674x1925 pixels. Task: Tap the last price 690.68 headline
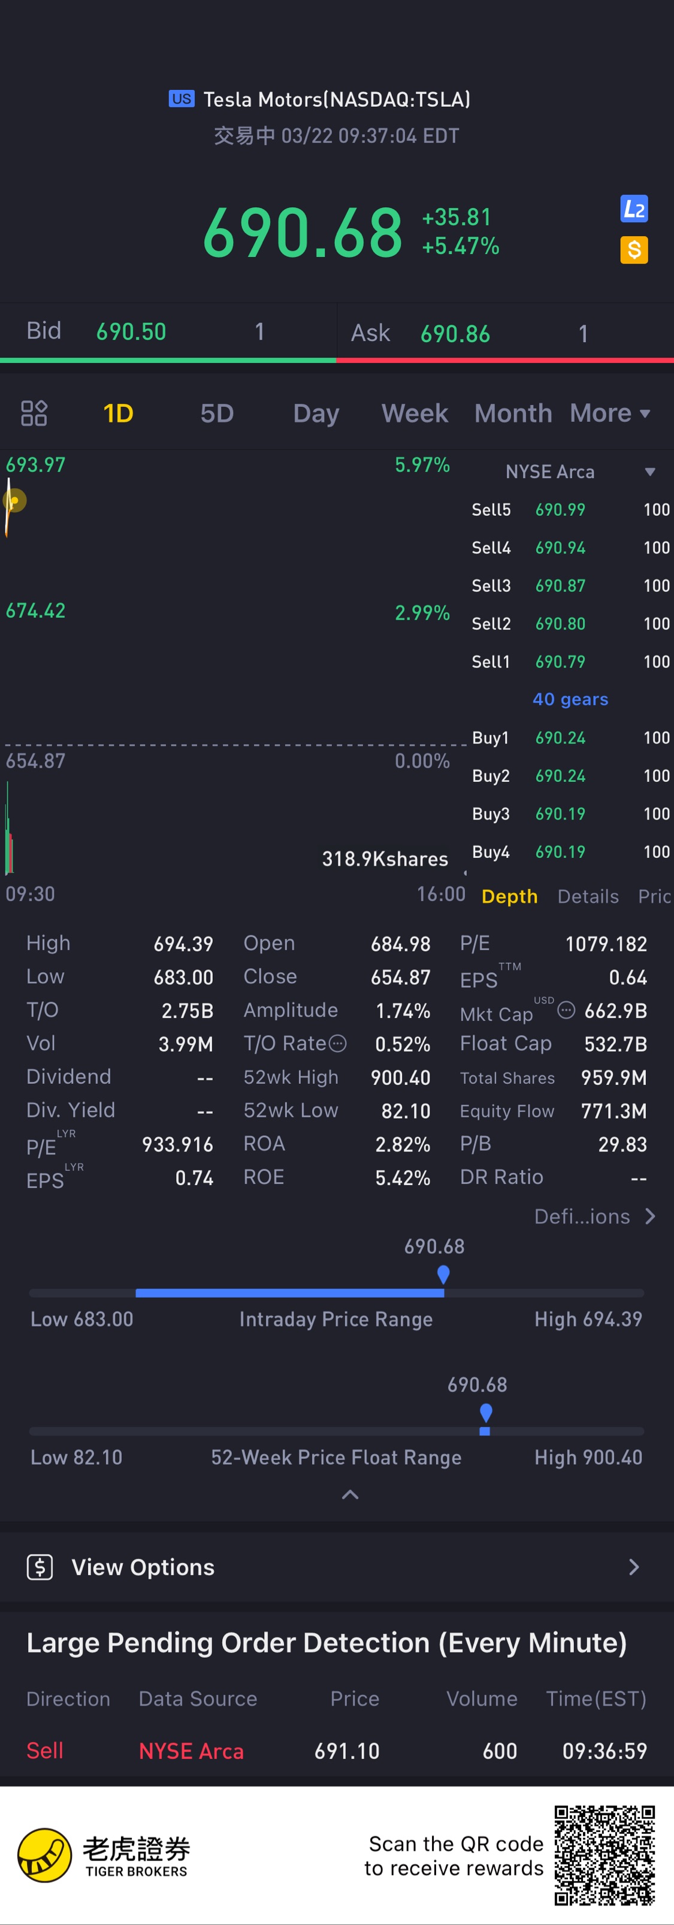click(303, 233)
